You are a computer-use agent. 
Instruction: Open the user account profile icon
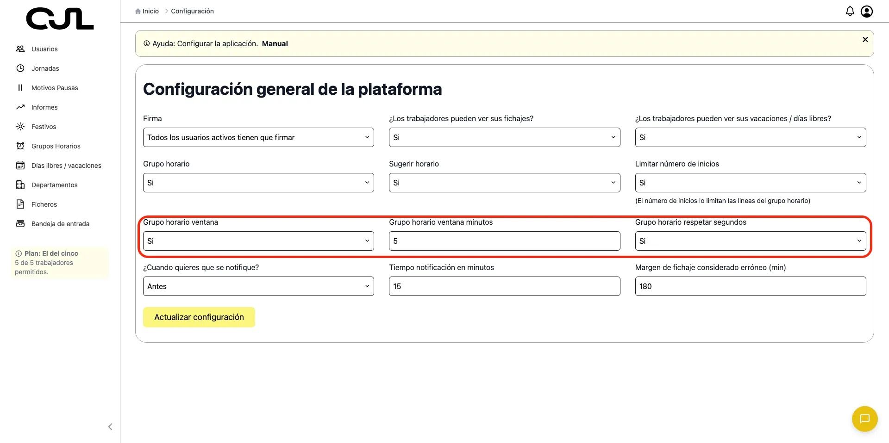(867, 11)
